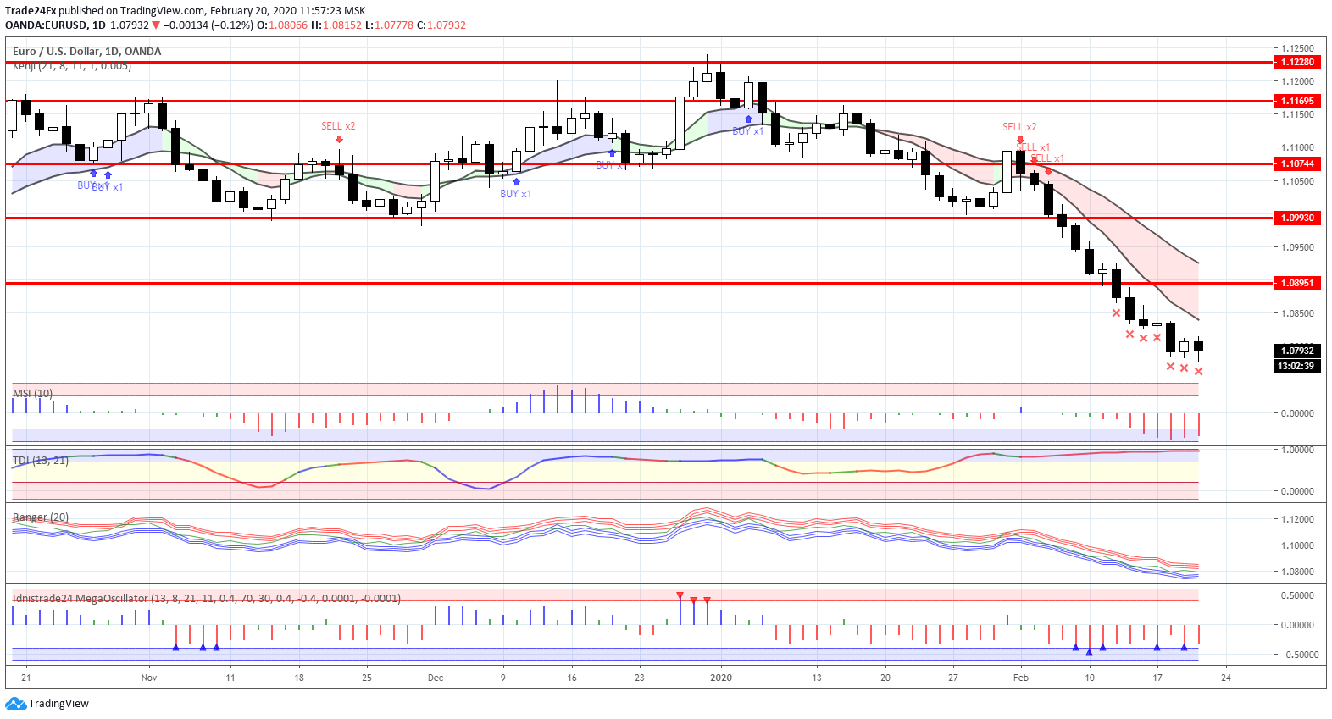The image size is (1332, 719).
Task: Click the red 1.08951 price level label
Action: (1297, 283)
